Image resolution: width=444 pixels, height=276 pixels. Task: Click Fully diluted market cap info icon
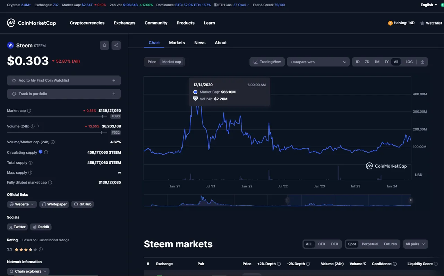click(50, 182)
